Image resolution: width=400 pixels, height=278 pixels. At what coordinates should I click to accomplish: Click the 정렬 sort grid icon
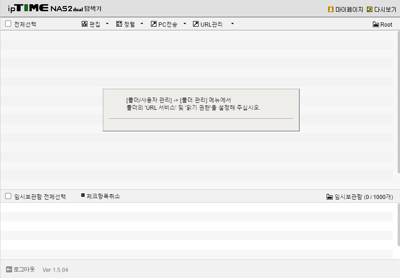click(119, 24)
